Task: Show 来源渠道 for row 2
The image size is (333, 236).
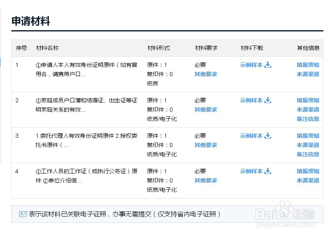Action: point(308,110)
